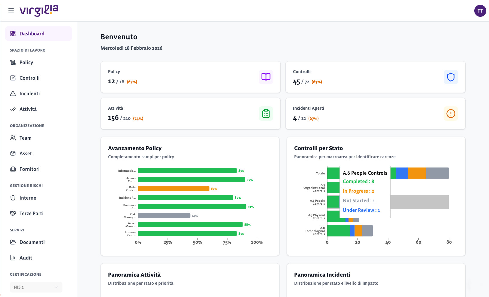The width and height of the screenshot is (489, 297).
Task: Click the orange alert icon in Incidenti Aperti
Action: click(451, 114)
